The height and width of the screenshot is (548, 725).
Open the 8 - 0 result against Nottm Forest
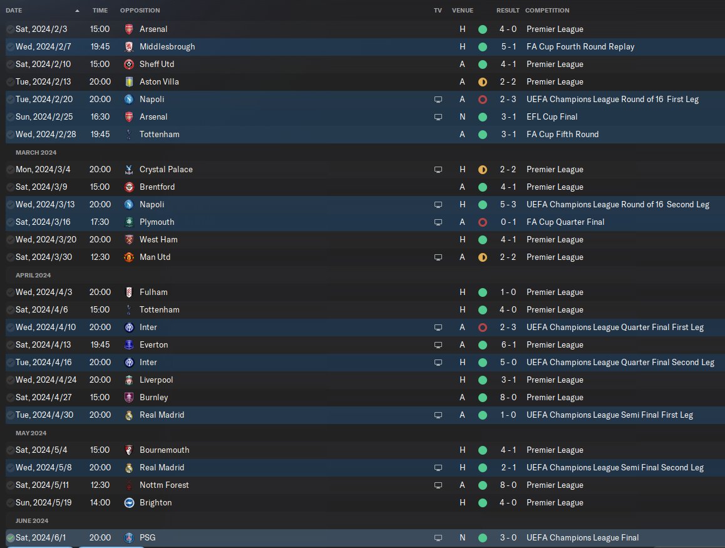[508, 485]
